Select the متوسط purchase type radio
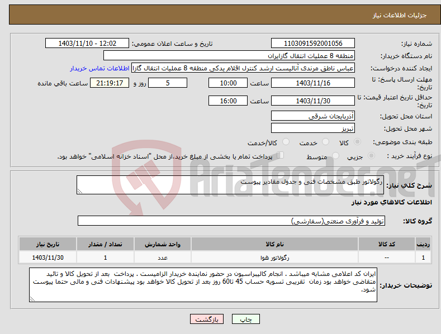Screen dimensions: 441x334 pyautogui.click(x=335, y=155)
